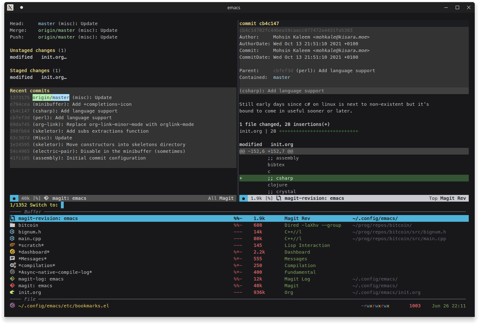Click the icon beside *scratch* buffer

pyautogui.click(x=12, y=245)
